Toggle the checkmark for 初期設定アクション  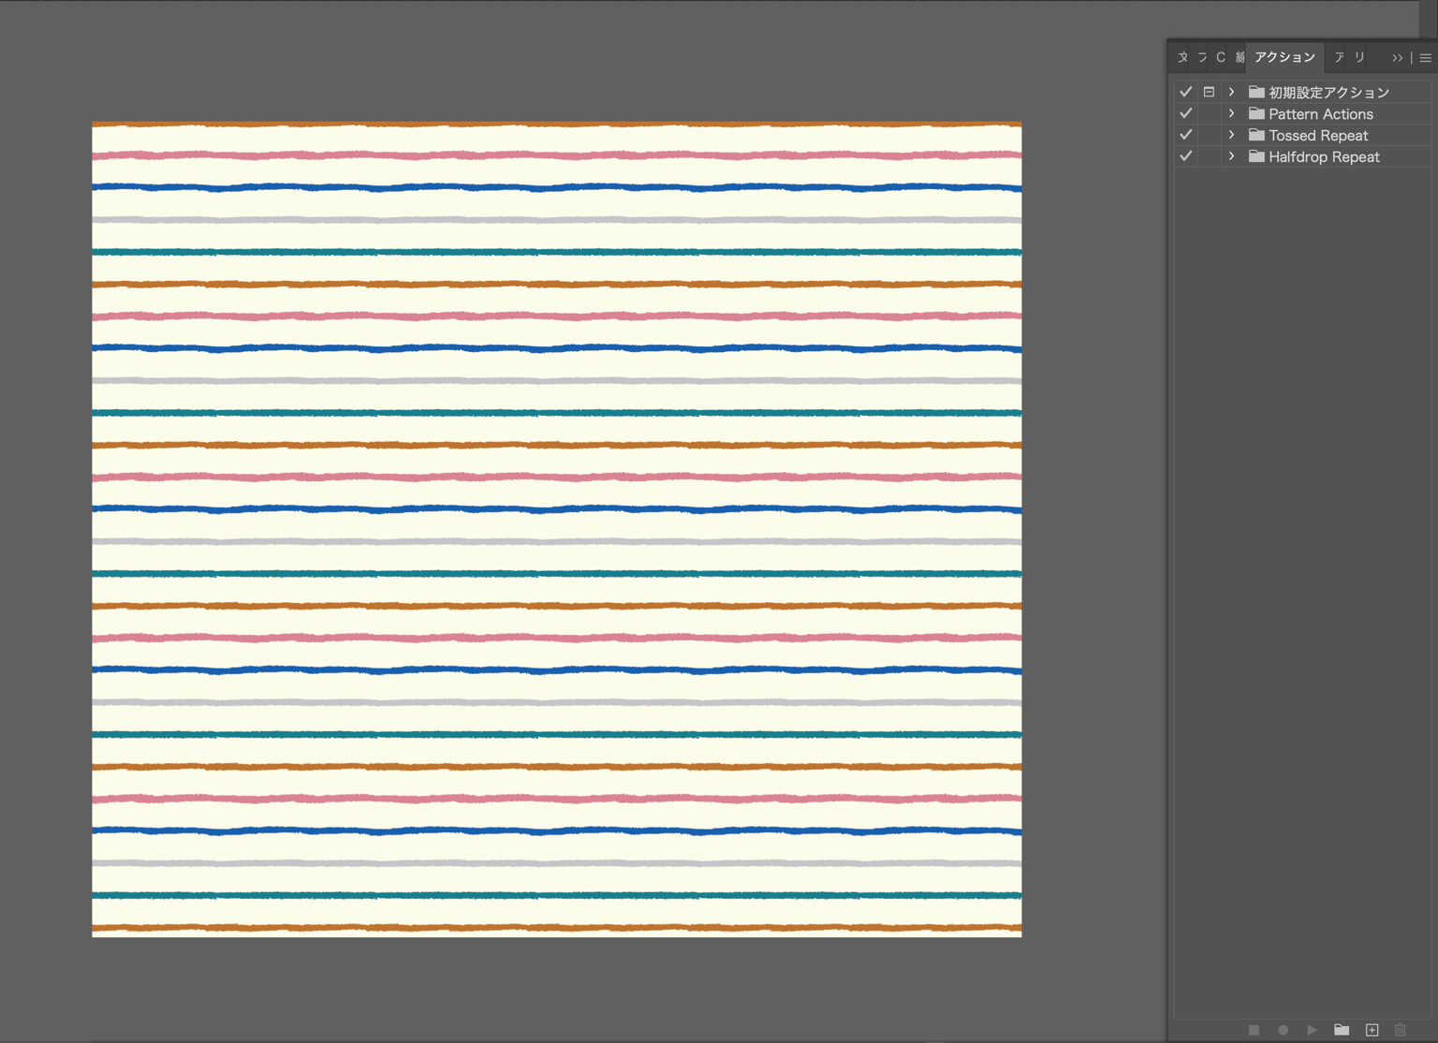point(1185,92)
